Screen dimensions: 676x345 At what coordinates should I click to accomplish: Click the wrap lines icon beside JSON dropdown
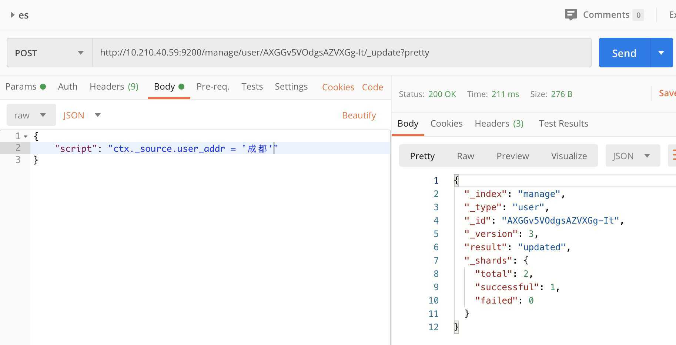tap(672, 156)
